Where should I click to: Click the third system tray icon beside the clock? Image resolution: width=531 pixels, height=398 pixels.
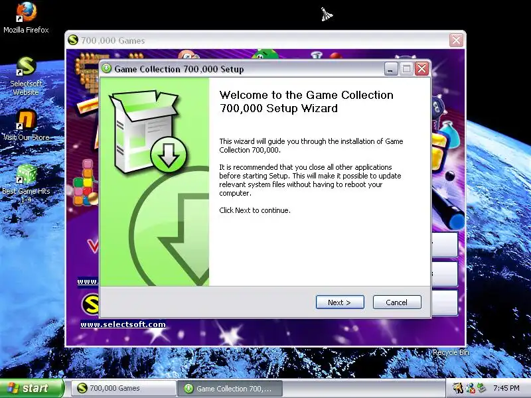pos(482,388)
